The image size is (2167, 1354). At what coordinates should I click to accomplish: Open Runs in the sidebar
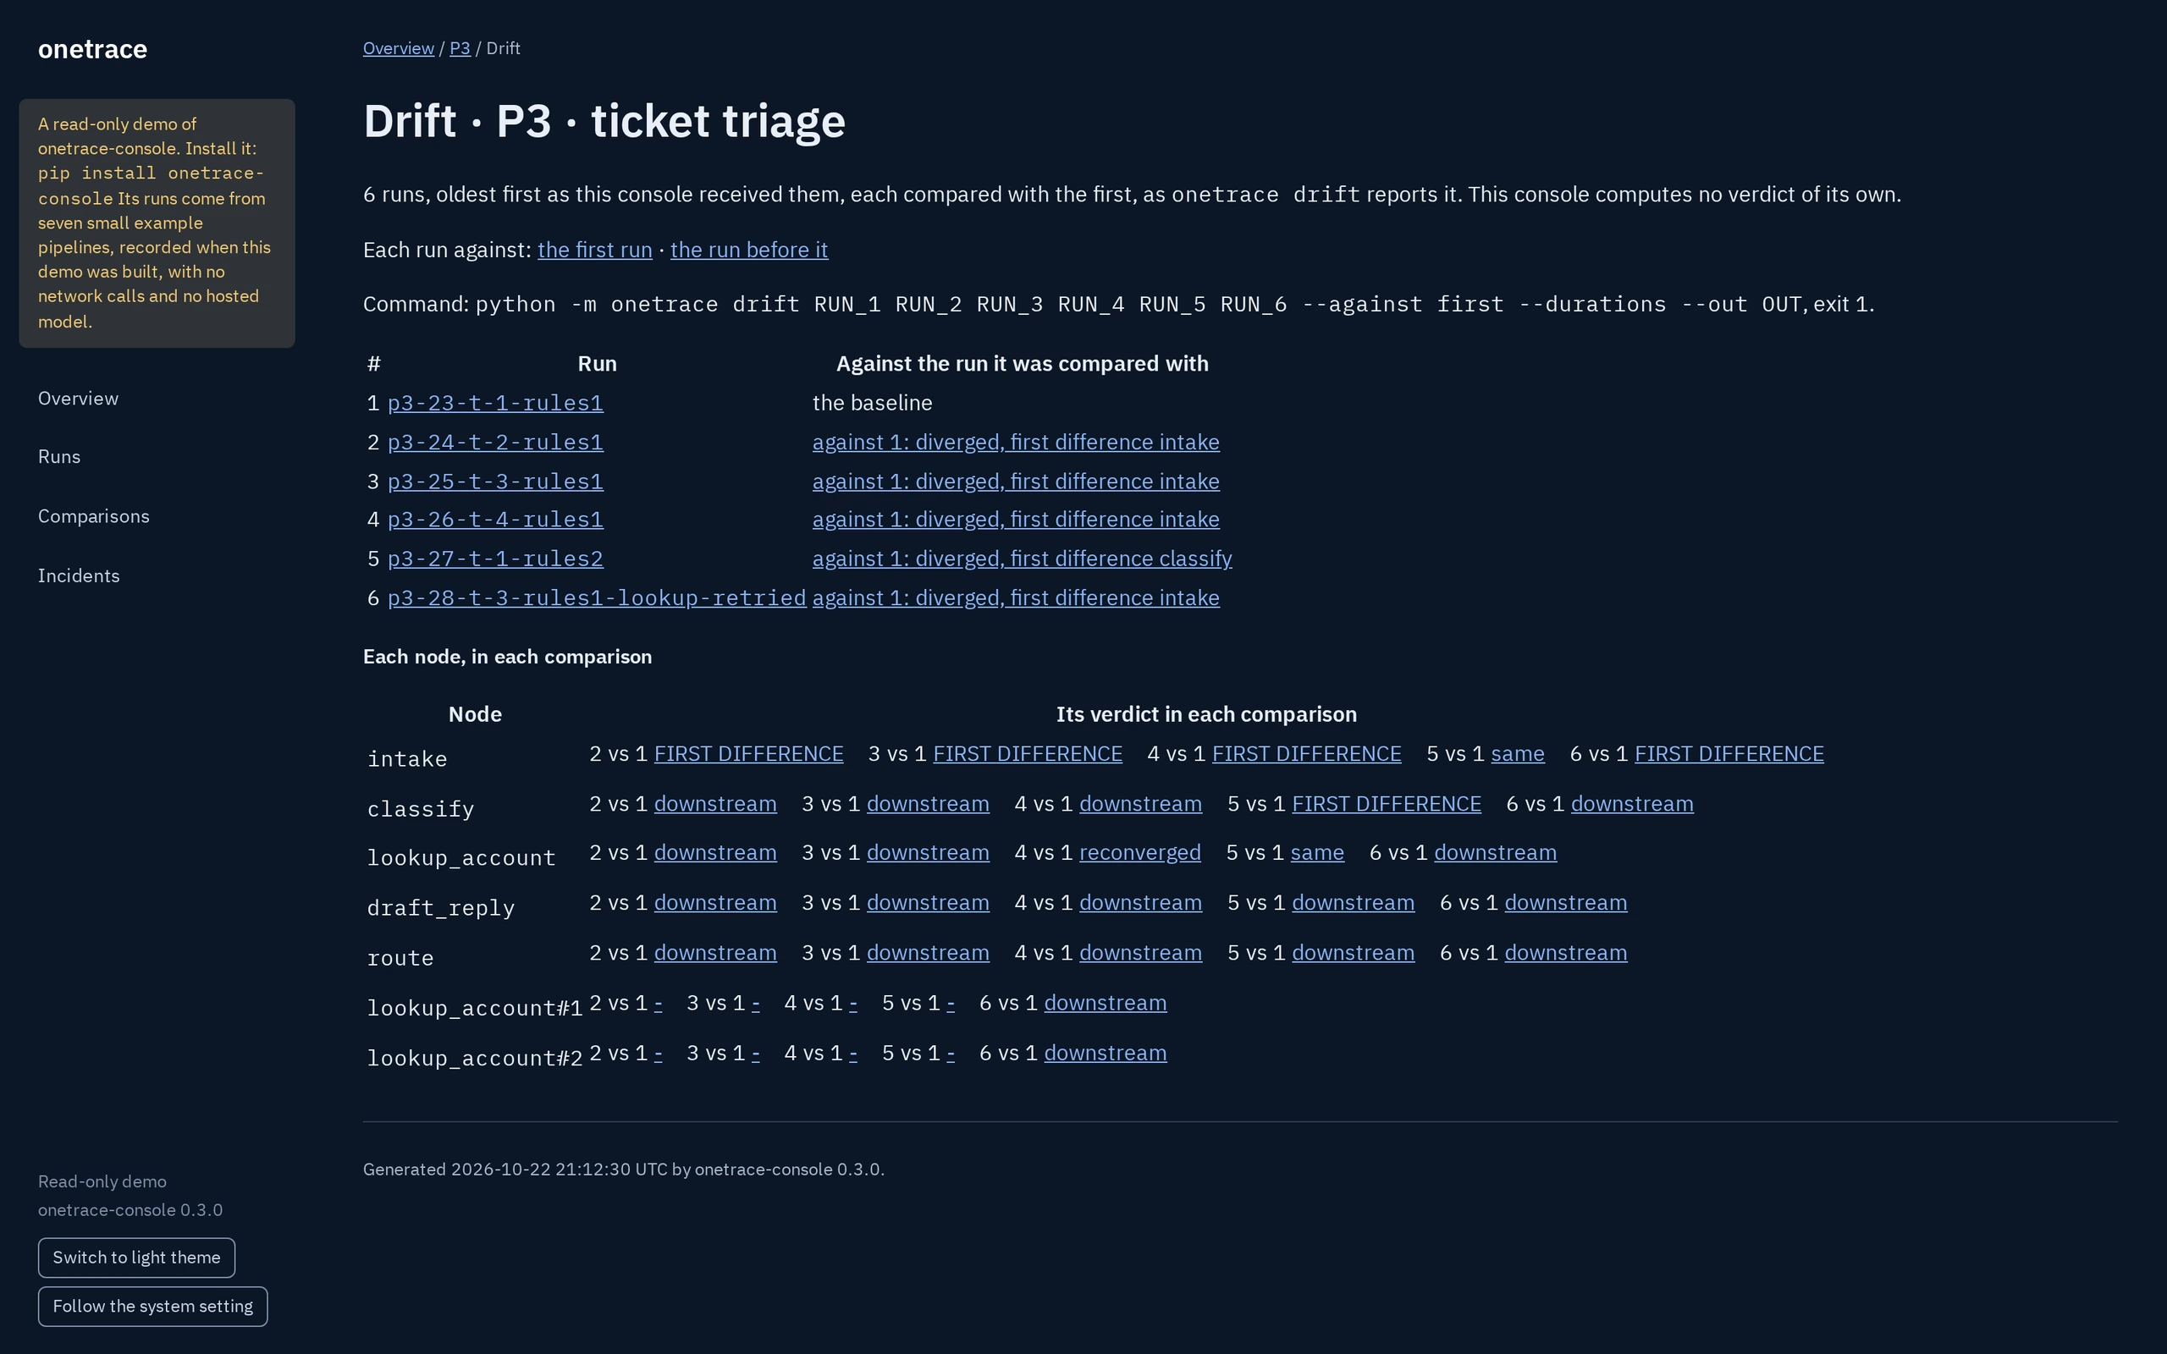coord(59,457)
